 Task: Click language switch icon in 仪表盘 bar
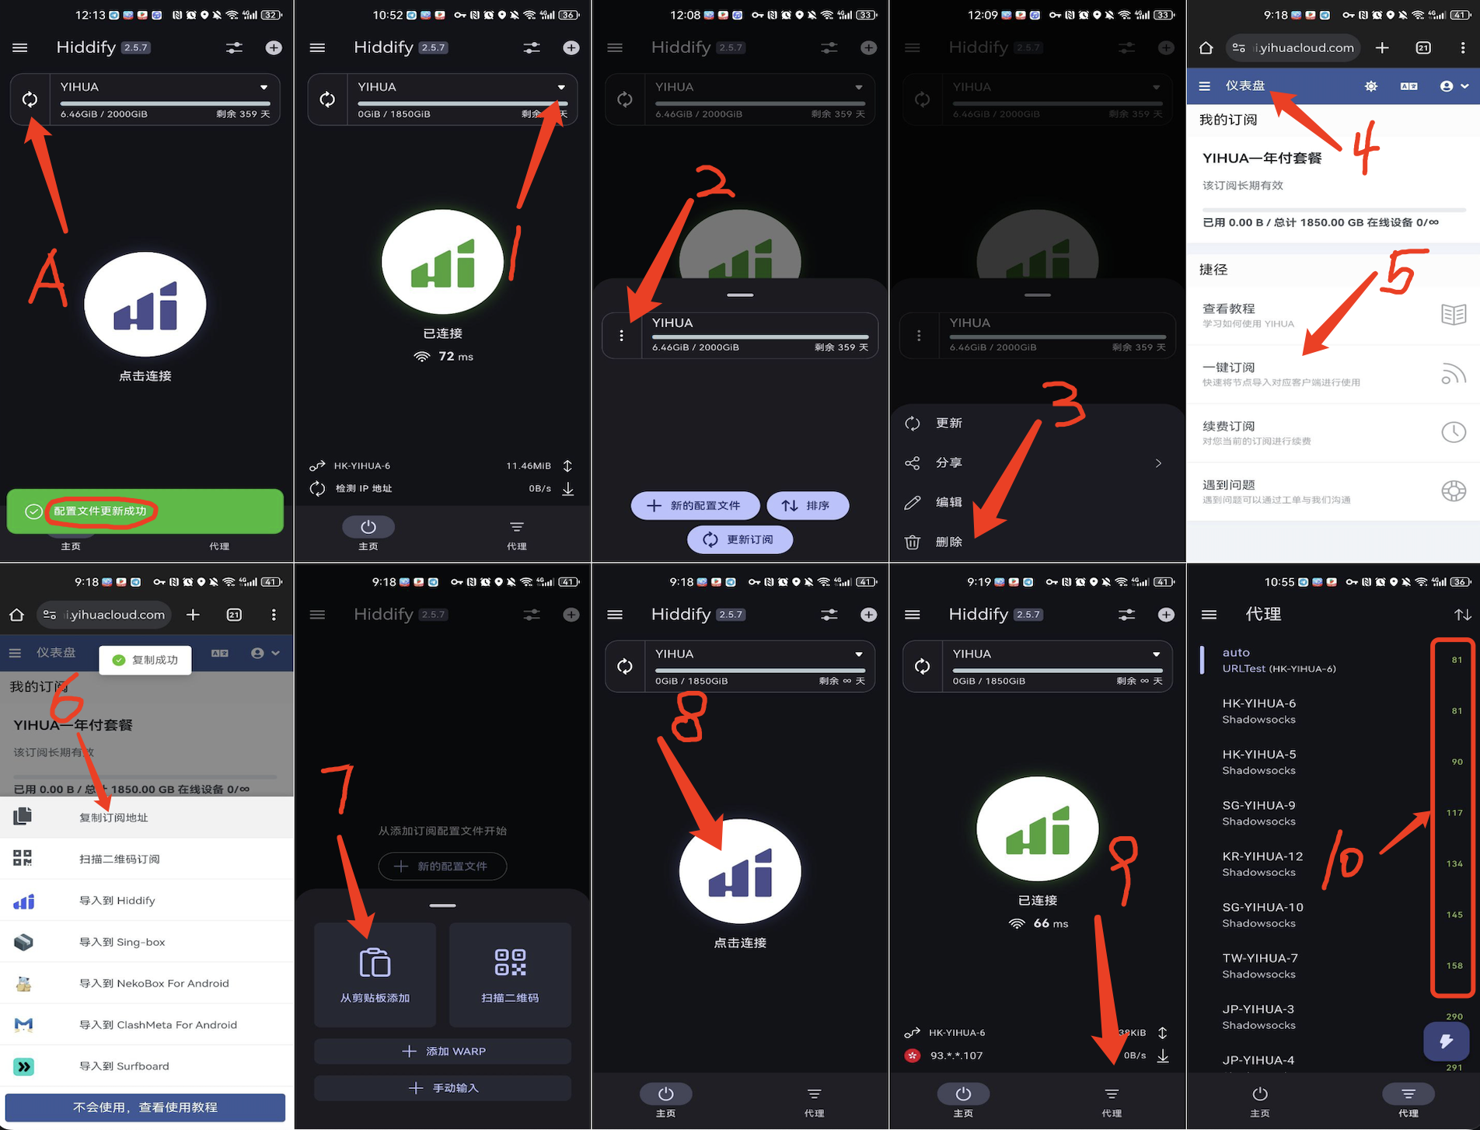click(1408, 86)
